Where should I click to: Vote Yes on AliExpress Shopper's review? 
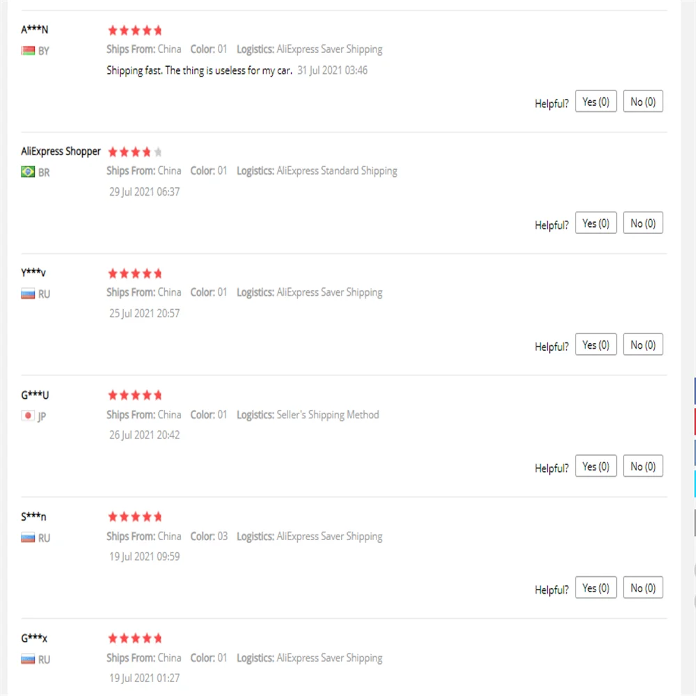click(596, 223)
